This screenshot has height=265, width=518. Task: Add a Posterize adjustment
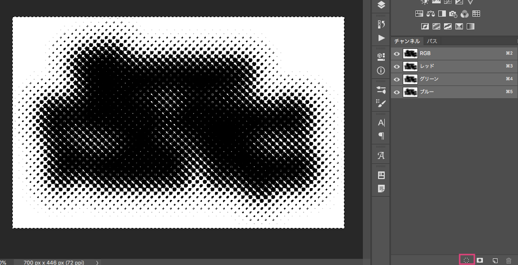pyautogui.click(x=436, y=26)
